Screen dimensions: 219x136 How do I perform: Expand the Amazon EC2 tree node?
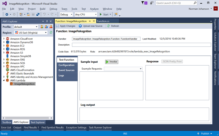pyautogui.click(x=4, y=46)
